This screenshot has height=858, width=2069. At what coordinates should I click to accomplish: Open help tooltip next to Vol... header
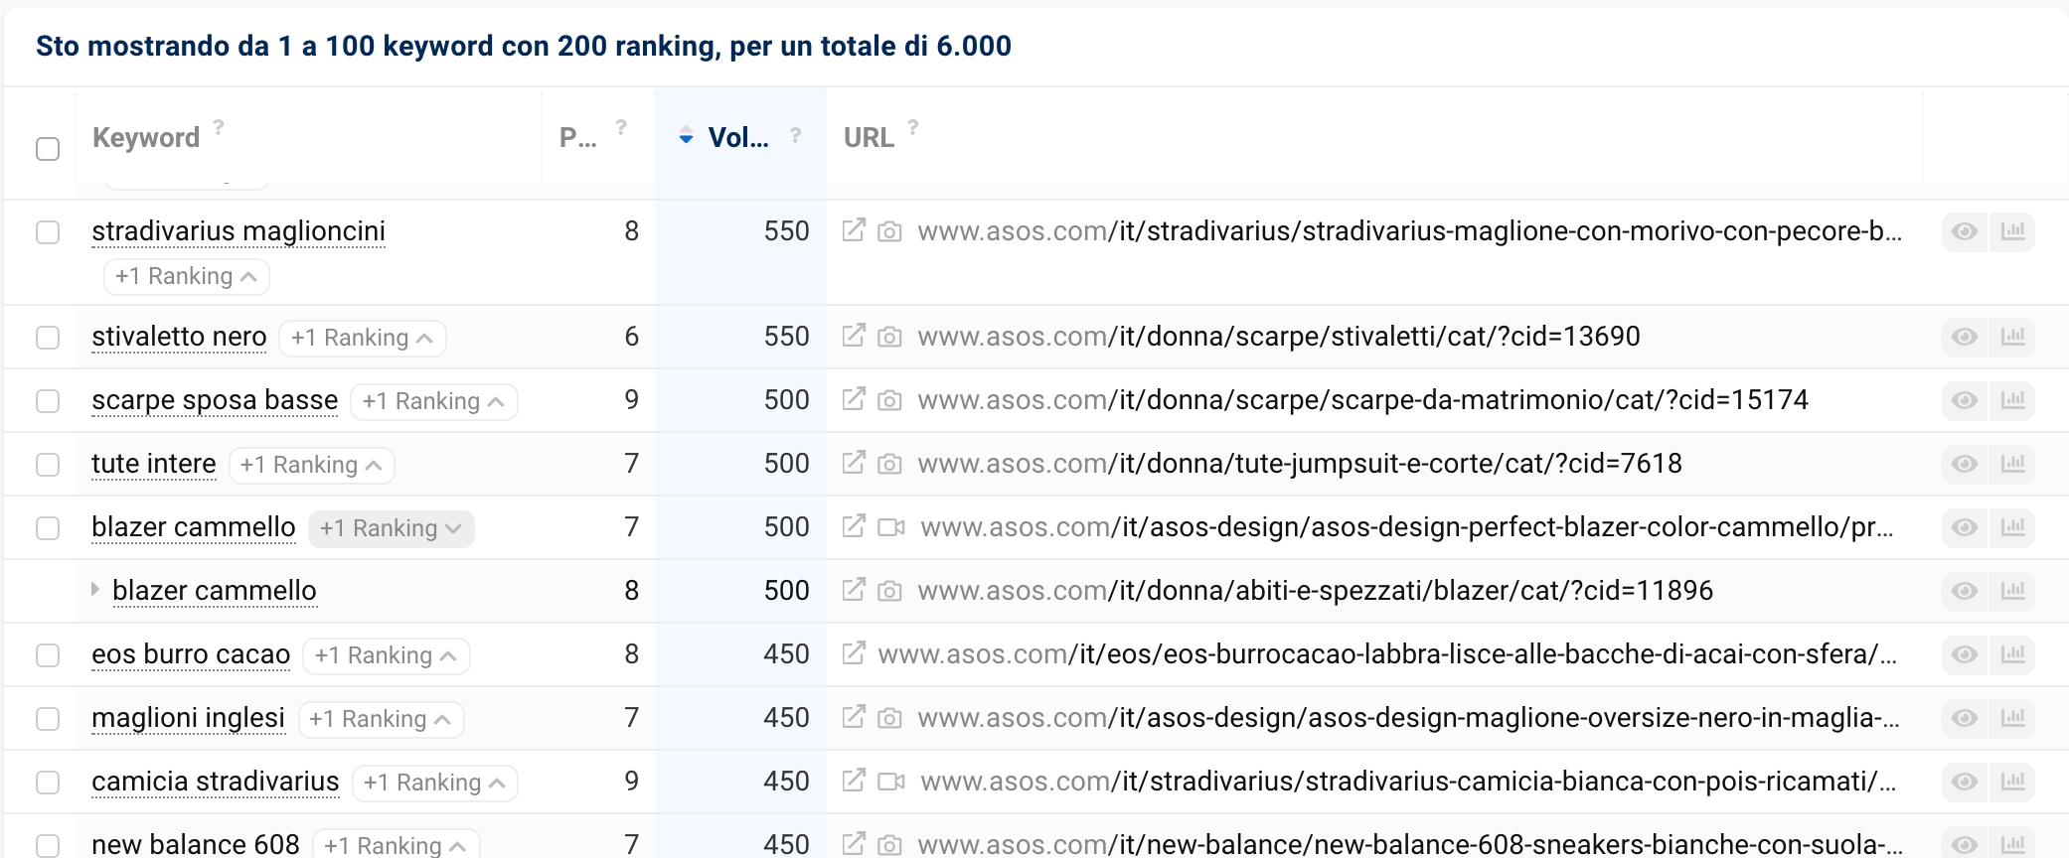click(x=795, y=135)
